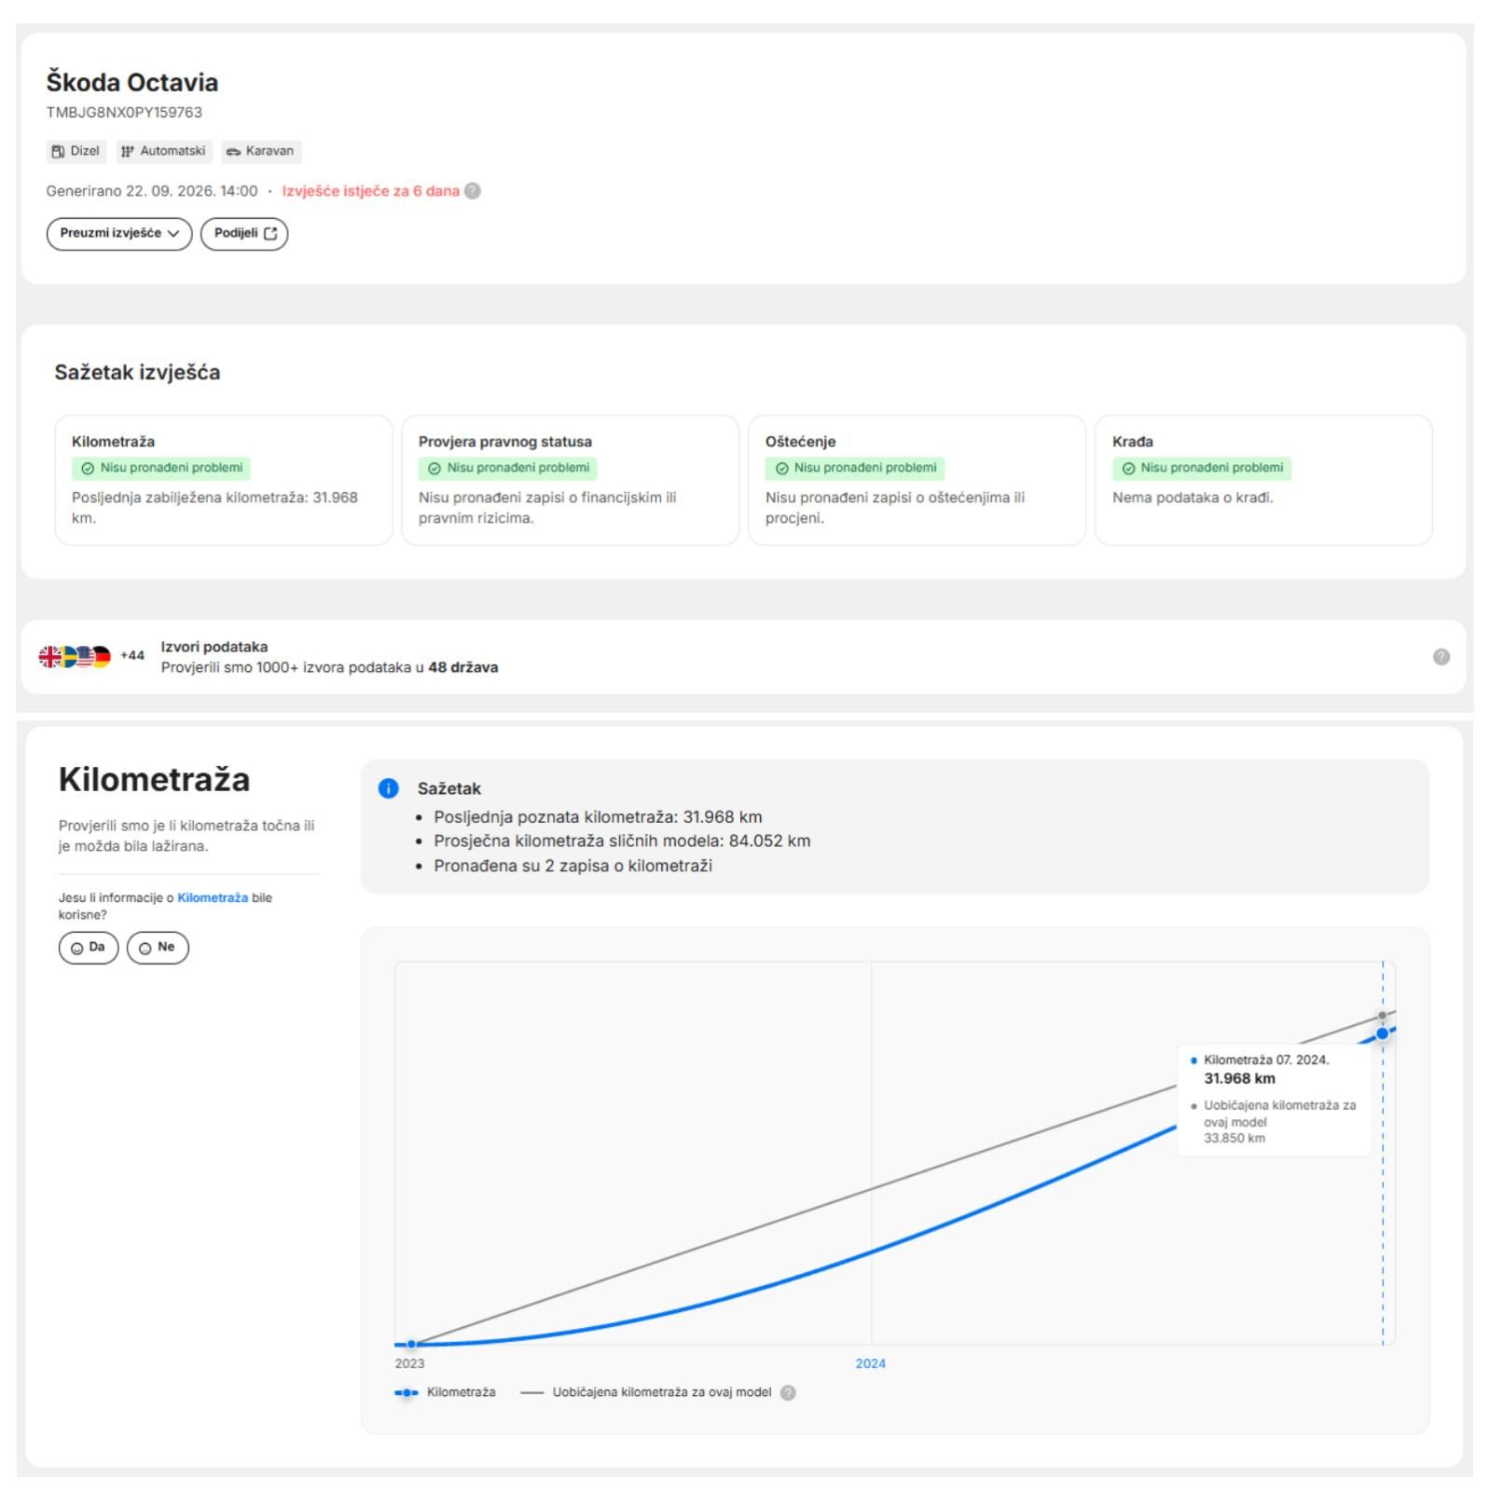1490x1491 pixels.
Task: Click the Ne feedback button
Action: click(x=158, y=948)
